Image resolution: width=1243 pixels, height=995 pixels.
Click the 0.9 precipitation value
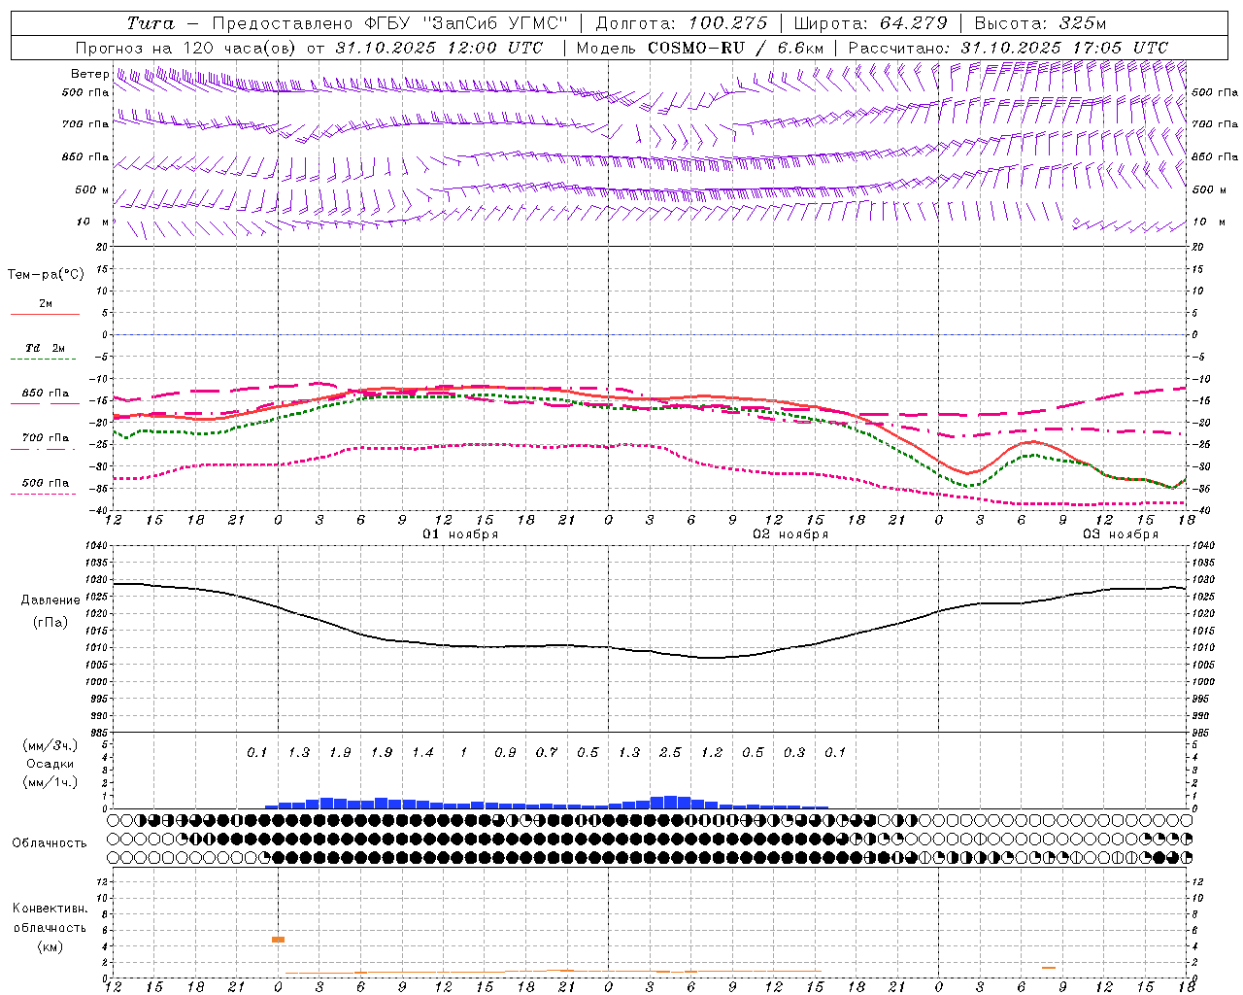505,753
